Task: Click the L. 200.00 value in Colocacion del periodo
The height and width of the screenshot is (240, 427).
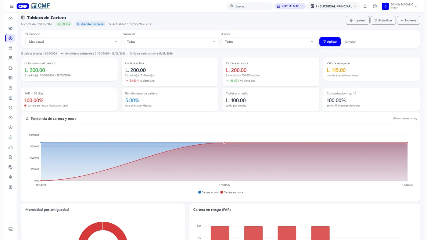Action: click(x=35, y=70)
